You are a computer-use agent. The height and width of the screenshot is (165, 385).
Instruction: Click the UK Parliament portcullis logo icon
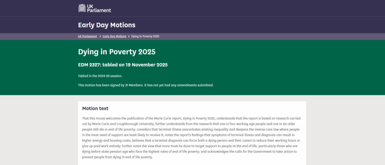(x=82, y=7)
